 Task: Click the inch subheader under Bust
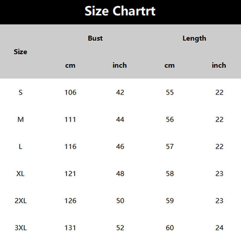click(120, 65)
